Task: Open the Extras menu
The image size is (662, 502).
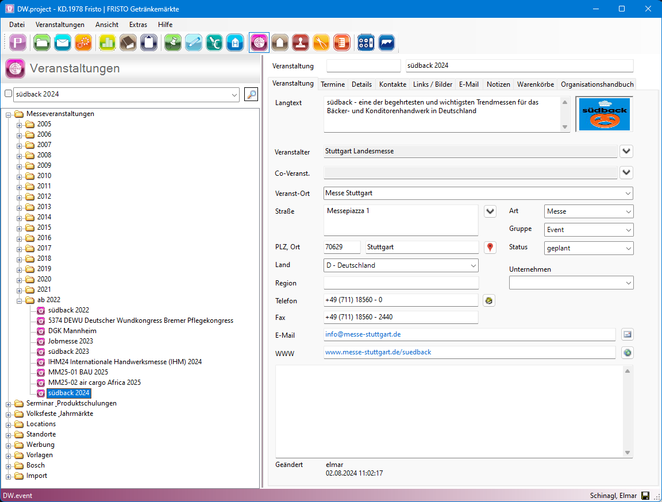Action: click(138, 25)
